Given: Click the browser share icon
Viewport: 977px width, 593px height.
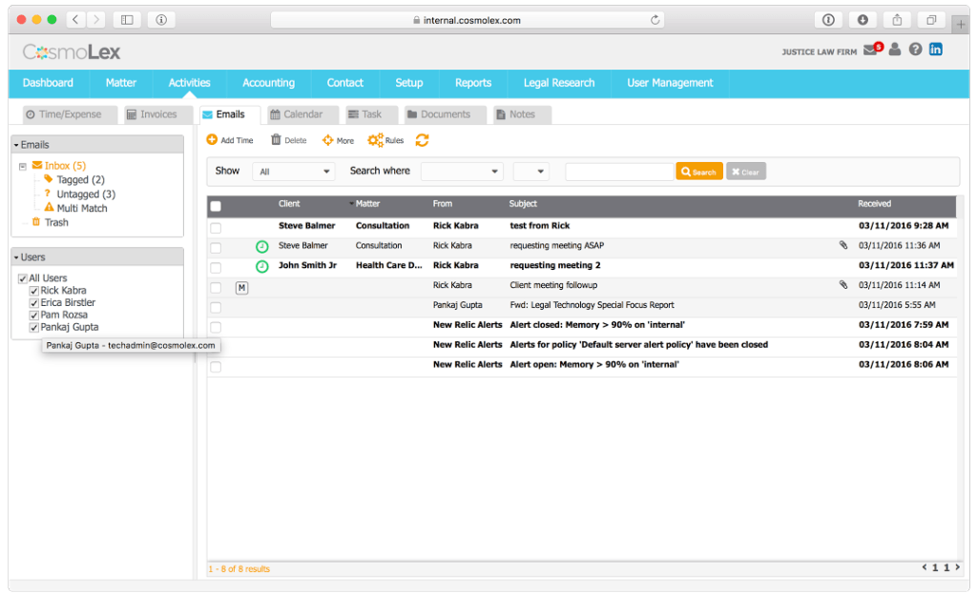Looking at the screenshot, I should (x=897, y=20).
